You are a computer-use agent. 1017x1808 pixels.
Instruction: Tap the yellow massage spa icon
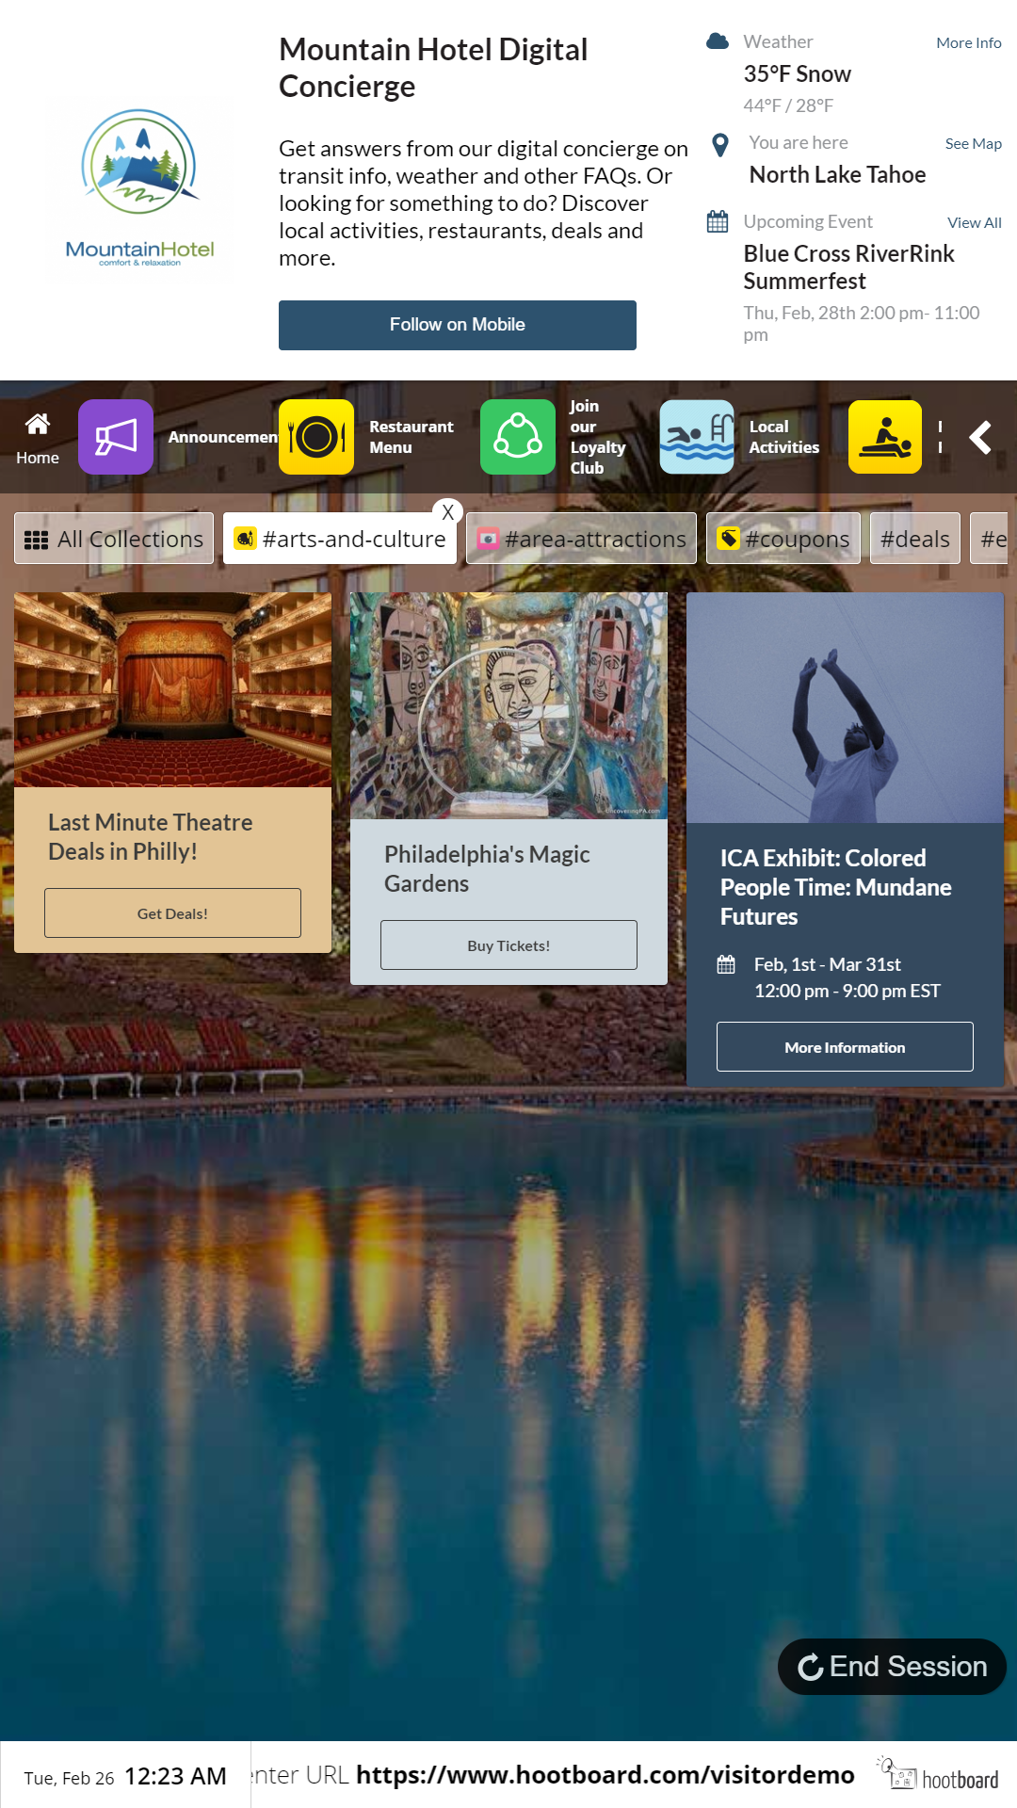[x=885, y=437]
